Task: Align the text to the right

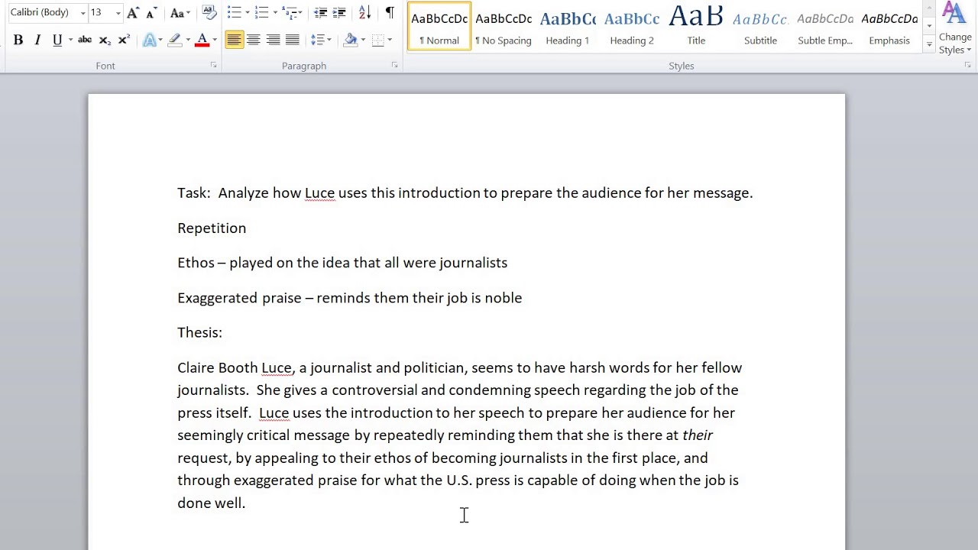Action: point(273,40)
